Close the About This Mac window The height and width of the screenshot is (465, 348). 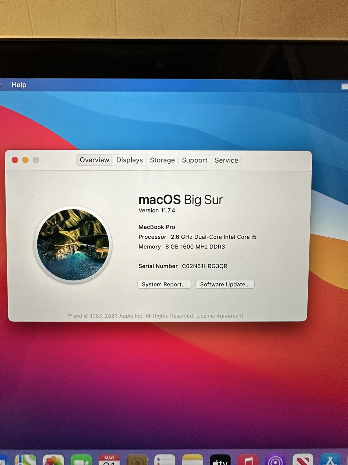[15, 160]
